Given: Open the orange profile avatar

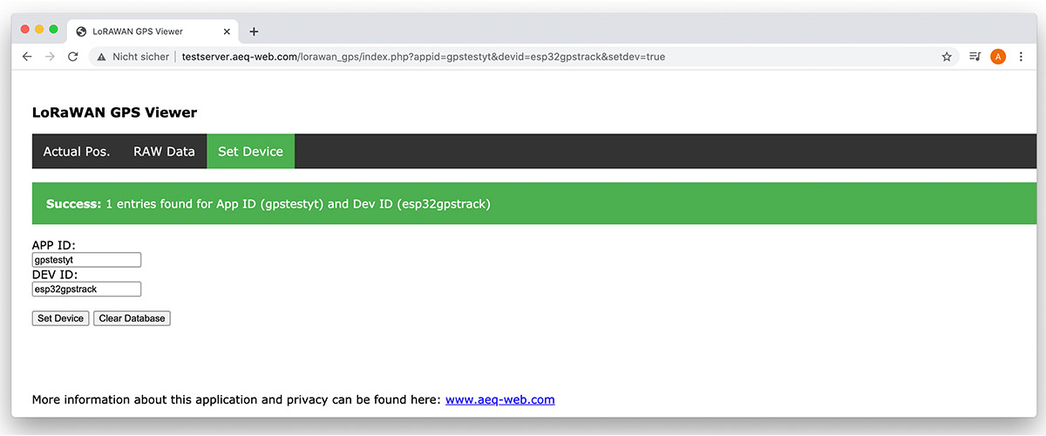Looking at the screenshot, I should tap(998, 57).
